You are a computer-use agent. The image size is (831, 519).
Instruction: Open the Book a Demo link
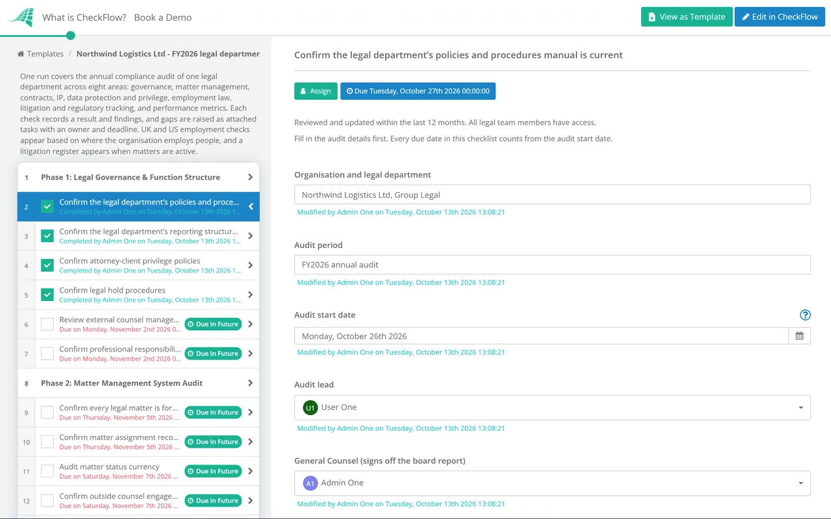tap(163, 18)
